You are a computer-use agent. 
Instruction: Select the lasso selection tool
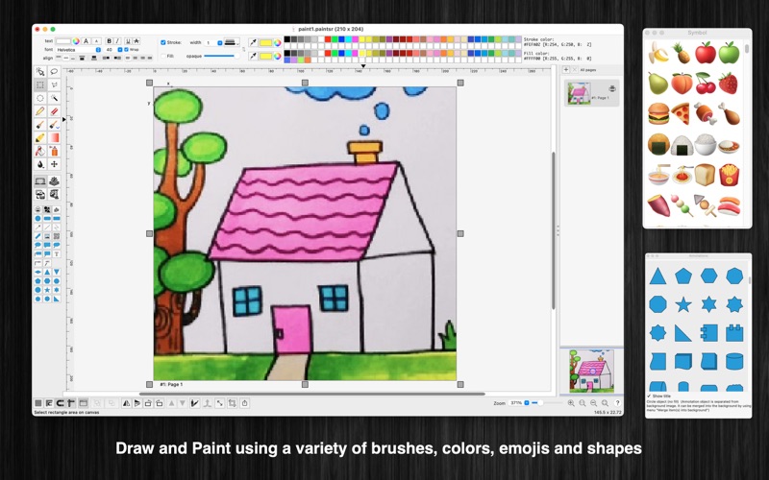(54, 71)
